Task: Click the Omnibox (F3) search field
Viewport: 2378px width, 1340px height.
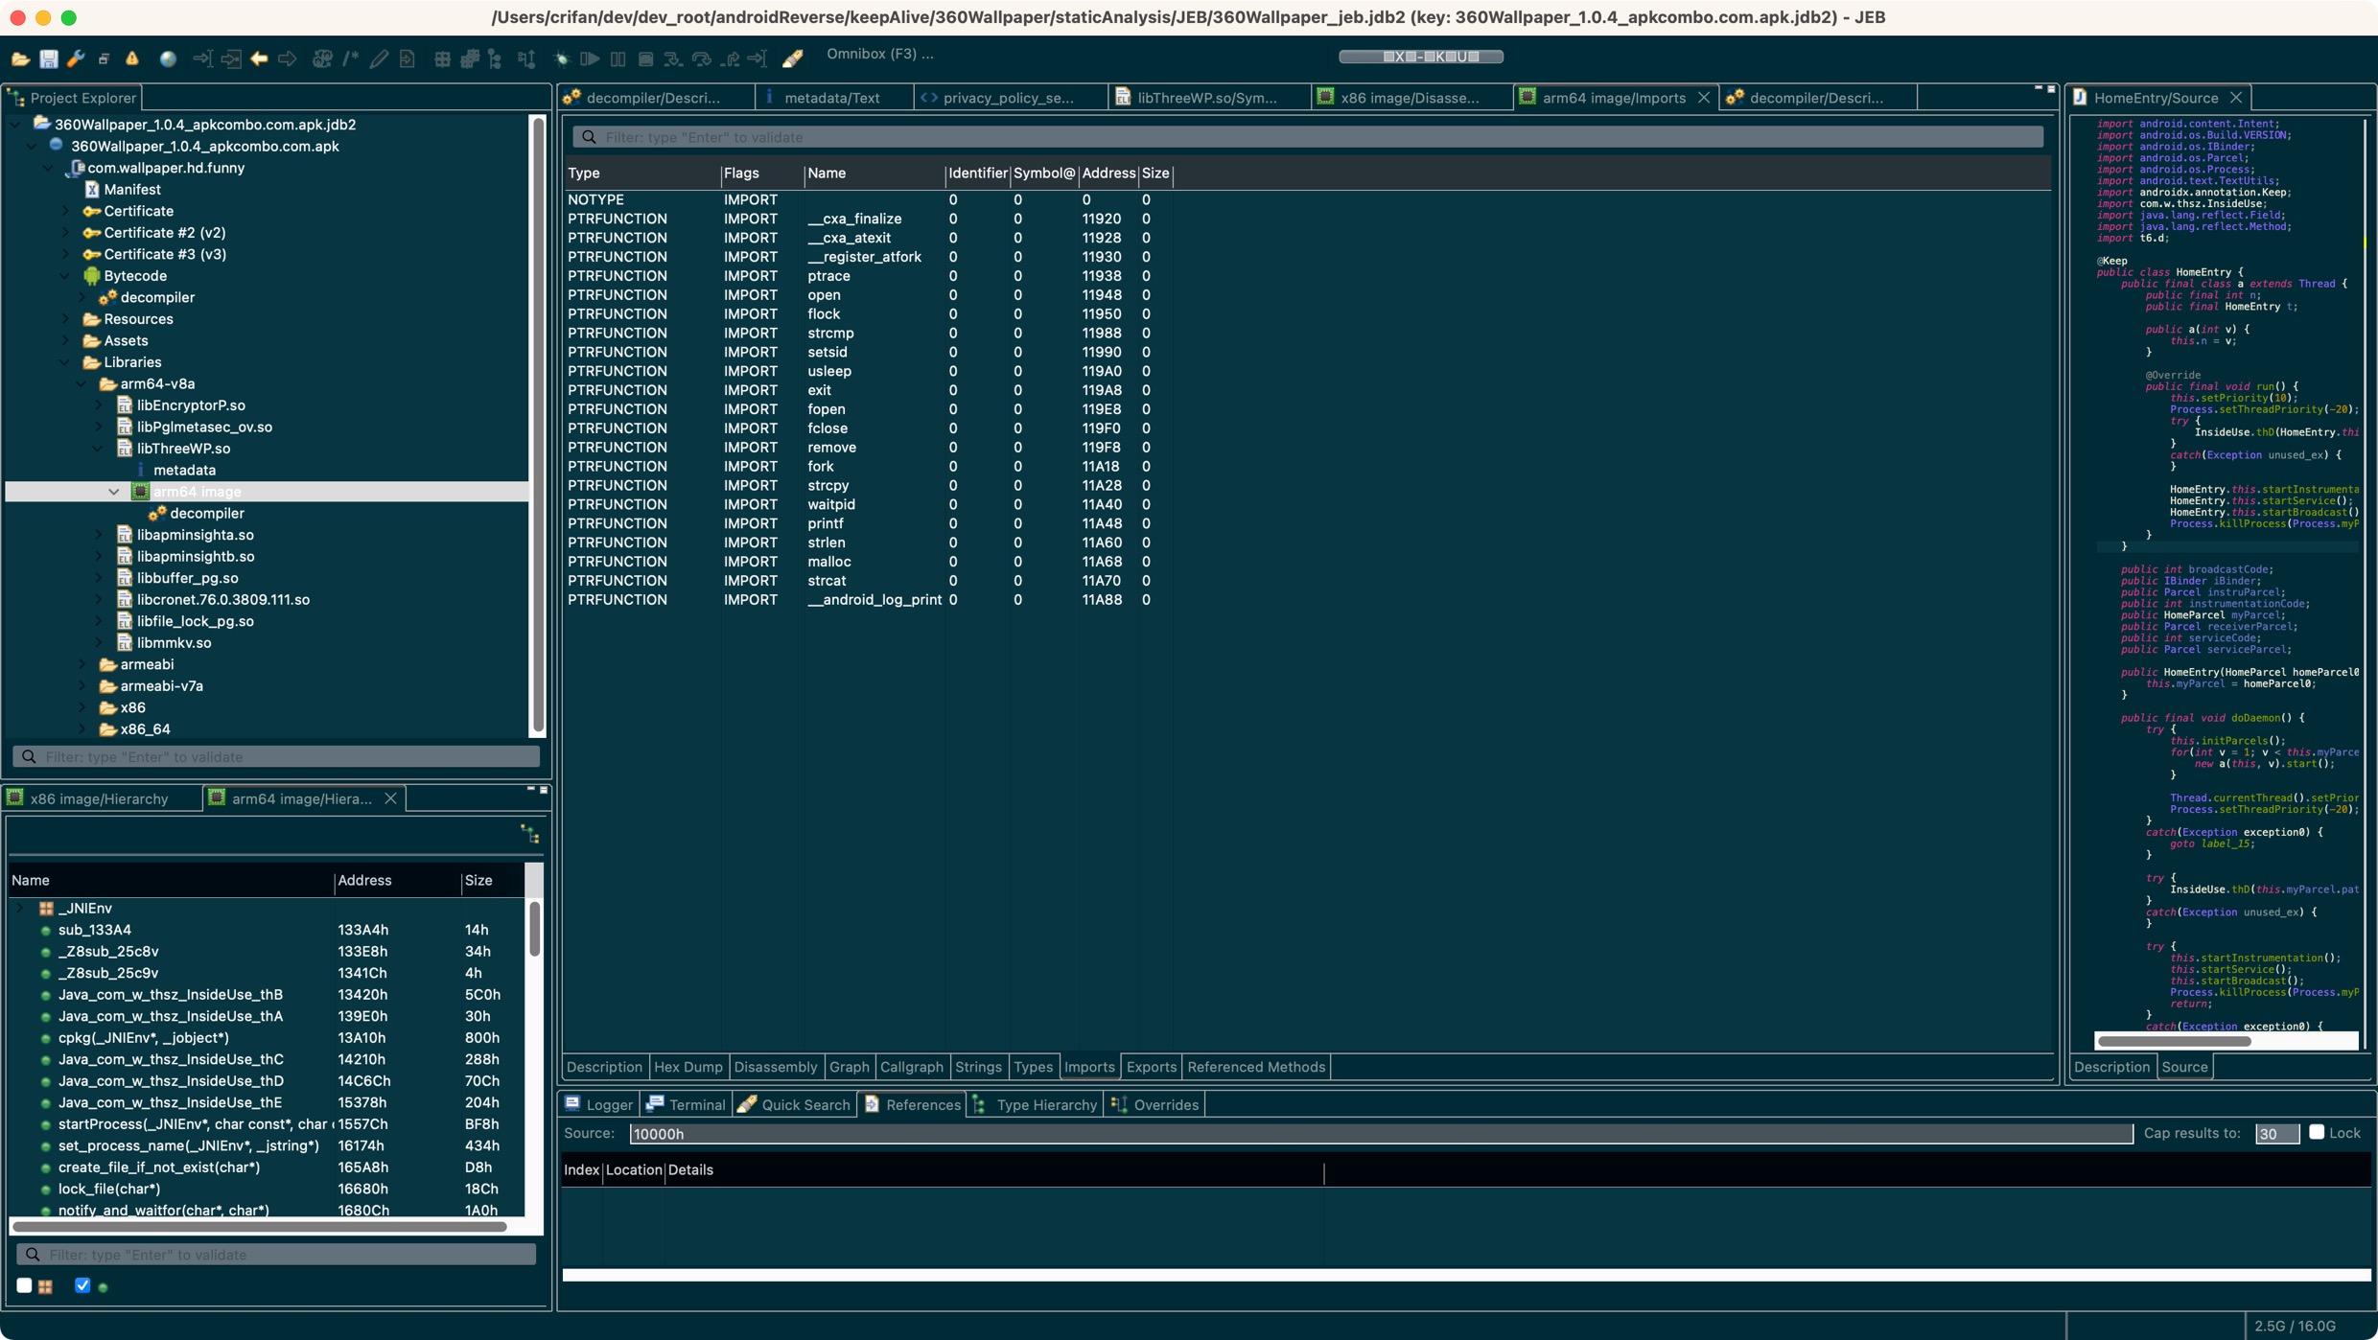Action: click(880, 54)
